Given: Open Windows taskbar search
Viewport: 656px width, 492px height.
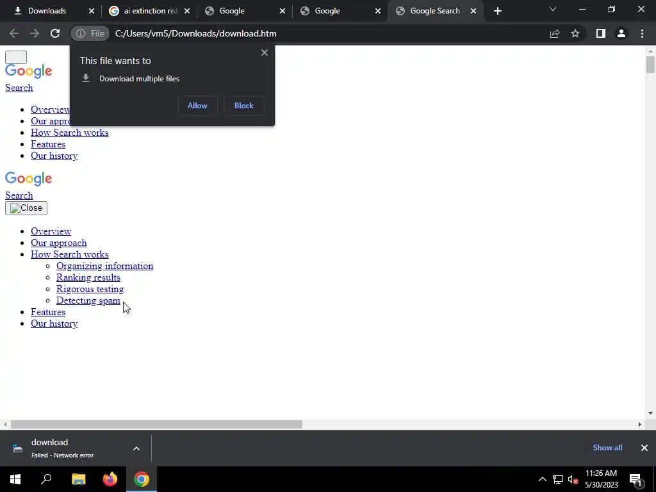Looking at the screenshot, I should tap(46, 479).
